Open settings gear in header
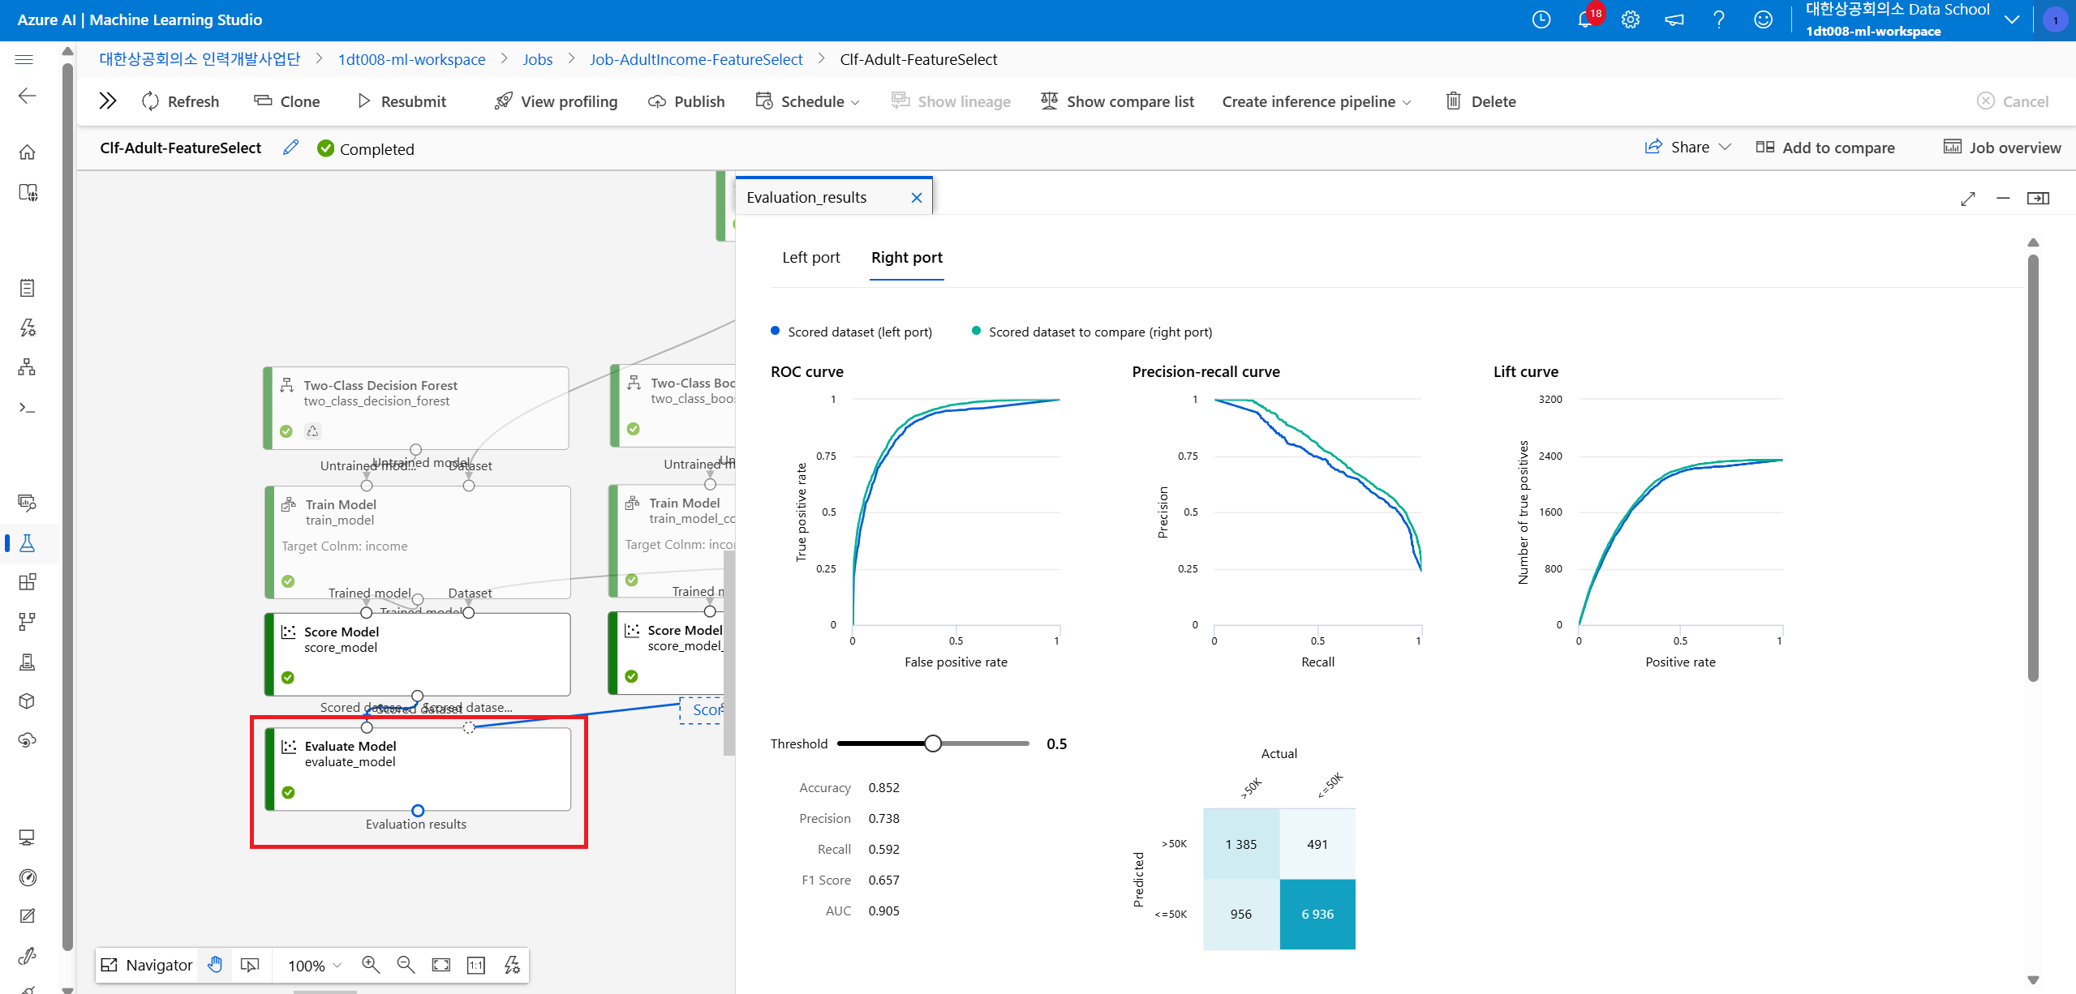This screenshot has width=2076, height=994. (1630, 19)
